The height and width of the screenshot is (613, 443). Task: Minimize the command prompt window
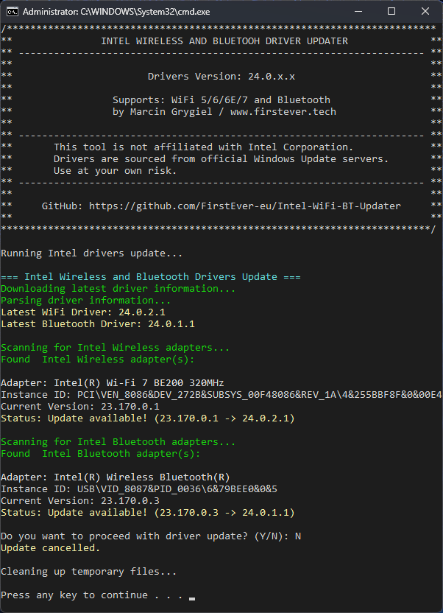click(x=357, y=11)
